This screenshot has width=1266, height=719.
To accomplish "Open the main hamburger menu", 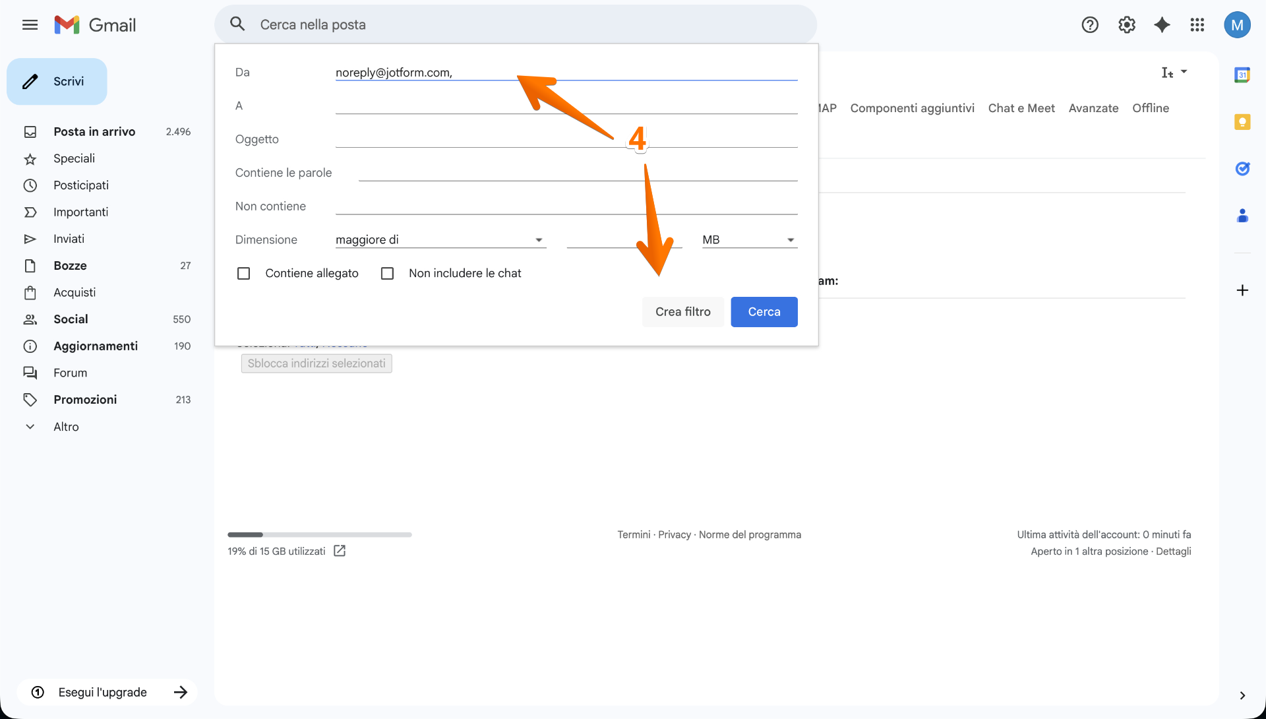I will 29,24.
